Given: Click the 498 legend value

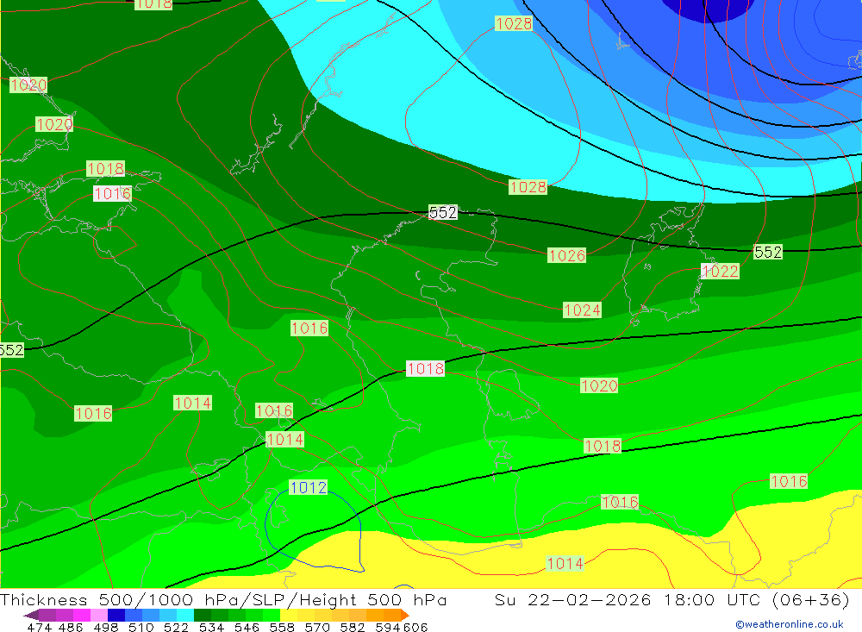Looking at the screenshot, I should pos(105,627).
